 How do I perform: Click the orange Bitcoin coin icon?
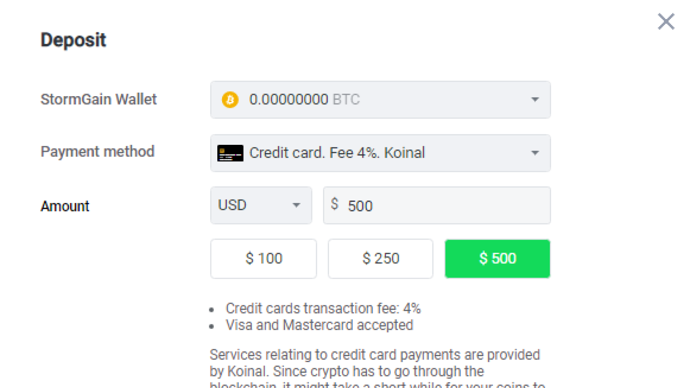tap(230, 100)
